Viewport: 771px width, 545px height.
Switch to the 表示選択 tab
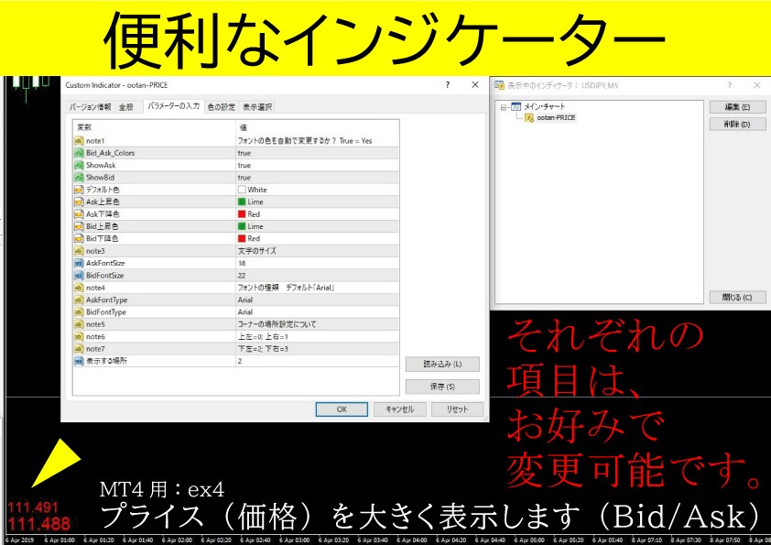[257, 107]
